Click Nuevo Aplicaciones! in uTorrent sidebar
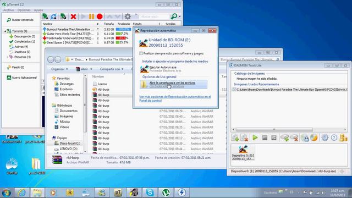 (22, 78)
